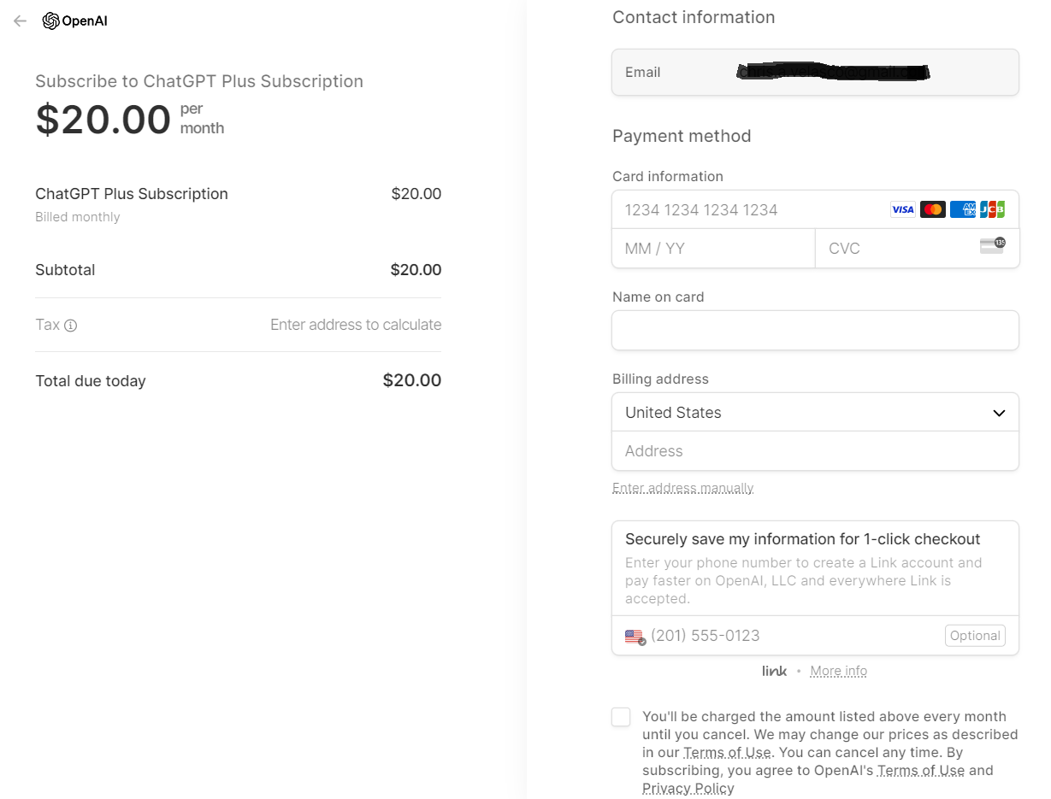Viewport: 1051px width, 799px height.
Task: Click the Visa card icon
Action: coord(902,209)
